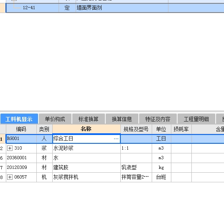Click the 编码 column header
Viewport: 224px width, 197px height.
21,129
